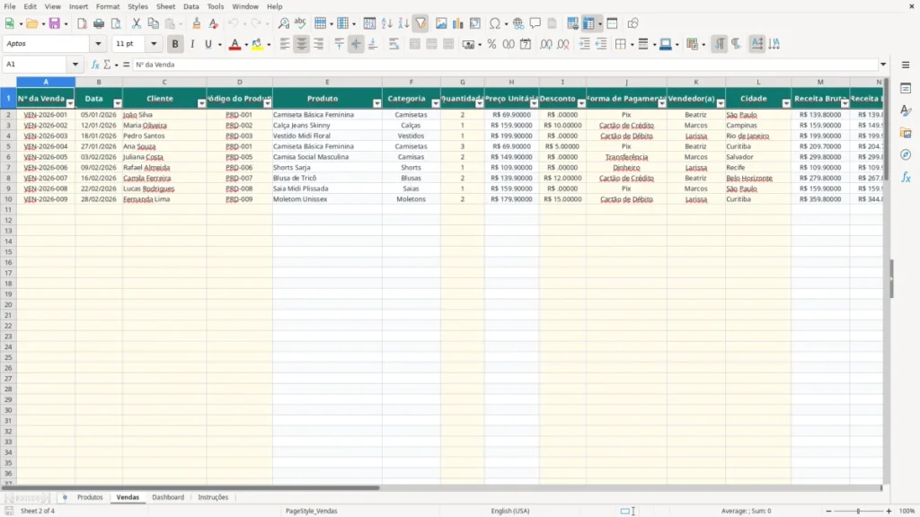
Task: Open the Data menu
Action: click(190, 6)
